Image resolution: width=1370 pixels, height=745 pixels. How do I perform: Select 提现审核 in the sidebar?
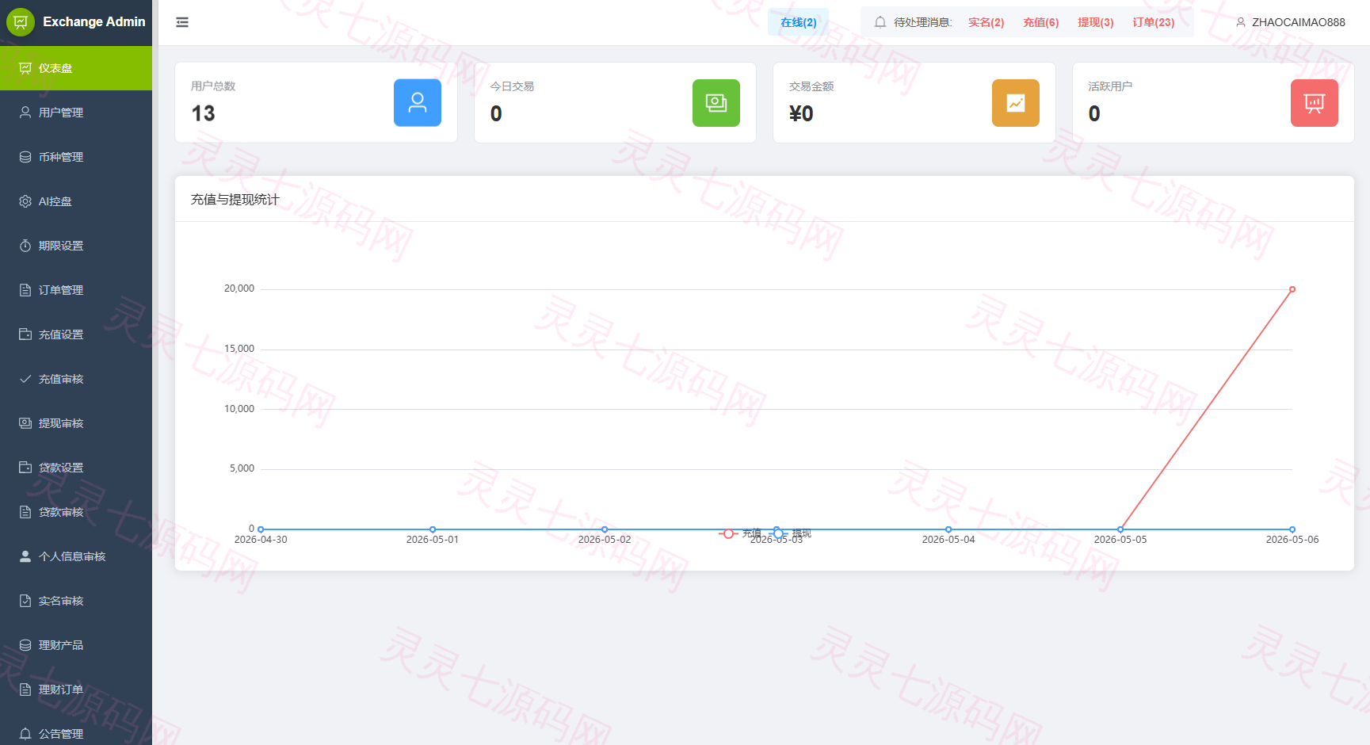coord(76,423)
